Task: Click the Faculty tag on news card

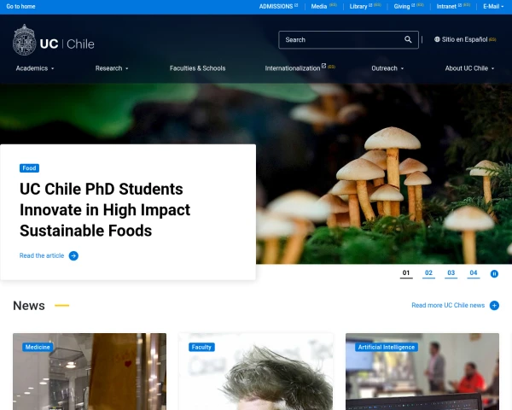Action: tap(201, 347)
